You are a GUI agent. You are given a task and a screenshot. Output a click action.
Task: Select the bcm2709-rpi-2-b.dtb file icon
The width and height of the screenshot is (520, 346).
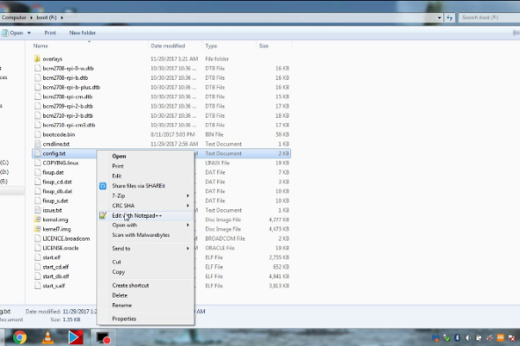[x=38, y=106]
